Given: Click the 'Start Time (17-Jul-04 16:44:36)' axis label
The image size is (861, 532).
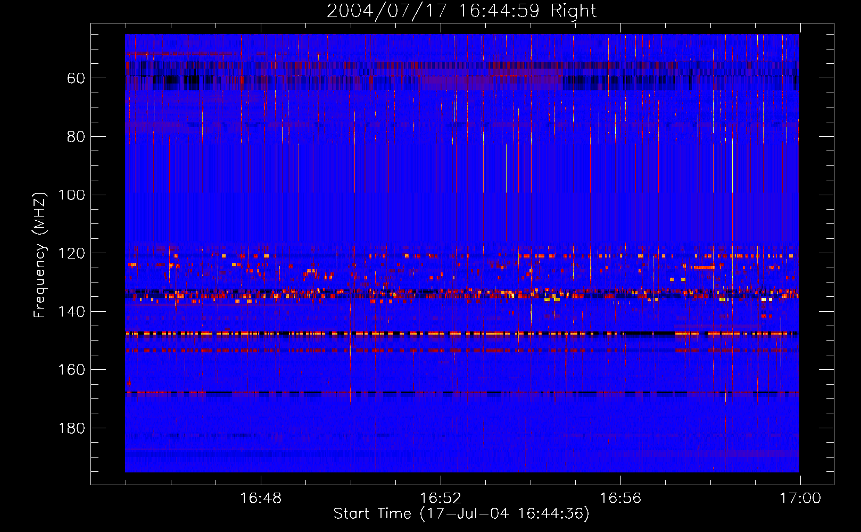Looking at the screenshot, I should tap(461, 514).
